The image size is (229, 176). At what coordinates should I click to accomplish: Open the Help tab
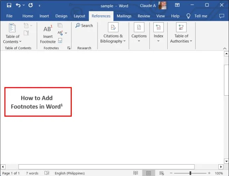(175, 16)
